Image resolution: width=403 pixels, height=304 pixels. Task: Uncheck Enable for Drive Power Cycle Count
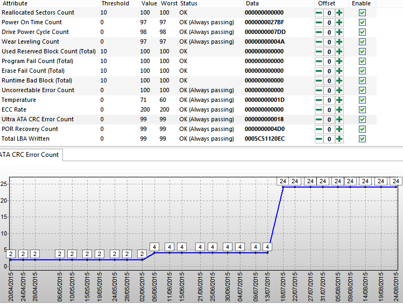[x=362, y=32]
